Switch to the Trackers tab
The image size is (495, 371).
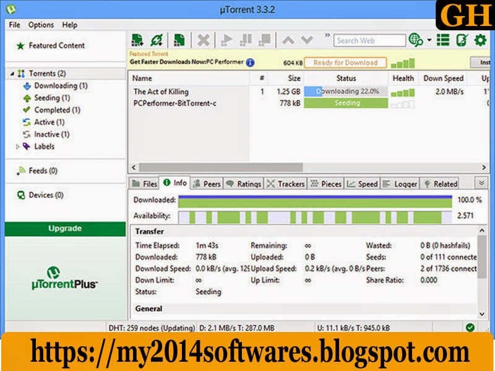[x=285, y=184]
